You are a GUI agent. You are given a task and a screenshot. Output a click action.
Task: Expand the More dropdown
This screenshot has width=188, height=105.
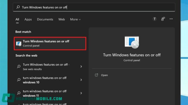click(75, 19)
